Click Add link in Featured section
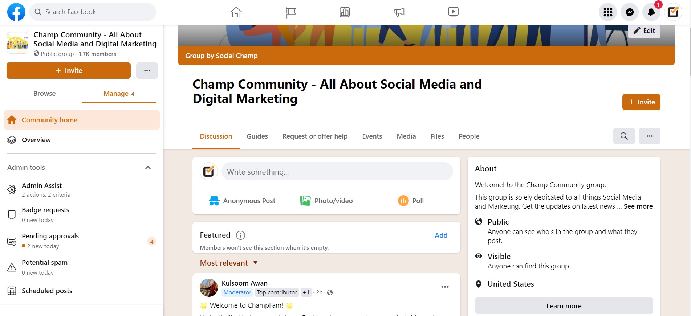The height and width of the screenshot is (316, 691). (x=441, y=235)
